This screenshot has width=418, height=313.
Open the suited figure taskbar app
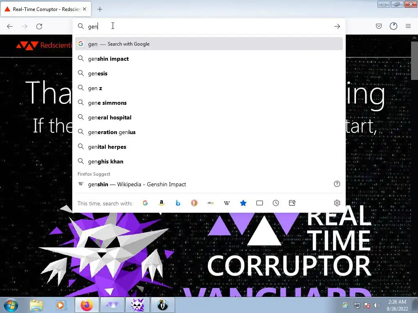(163, 305)
